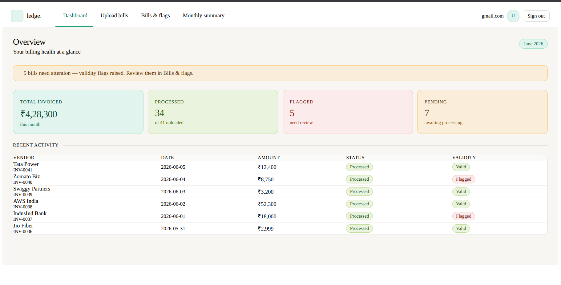Click the Sign out button

pyautogui.click(x=536, y=16)
